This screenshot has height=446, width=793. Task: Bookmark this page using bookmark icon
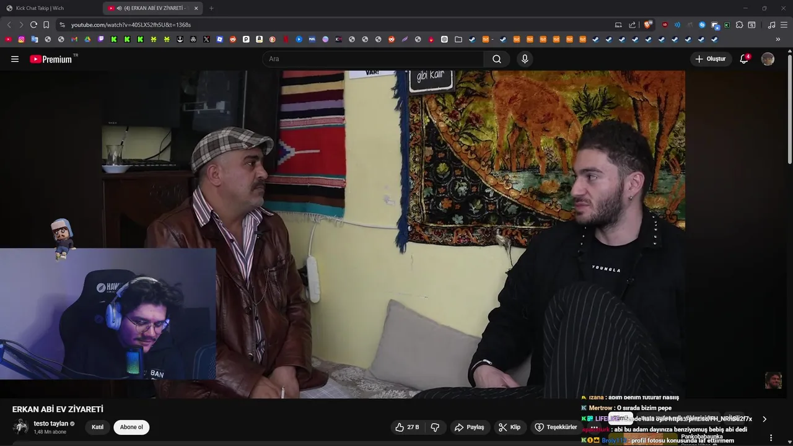46,25
